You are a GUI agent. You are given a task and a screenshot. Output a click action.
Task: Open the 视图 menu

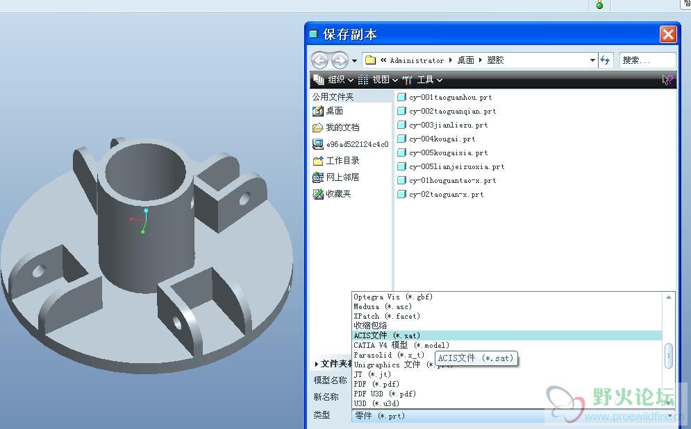click(x=378, y=80)
